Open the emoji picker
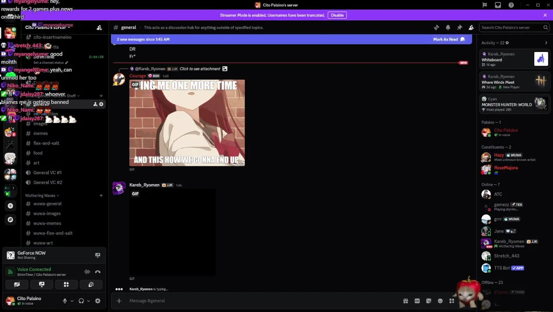This screenshot has height=312, width=553. (440, 301)
